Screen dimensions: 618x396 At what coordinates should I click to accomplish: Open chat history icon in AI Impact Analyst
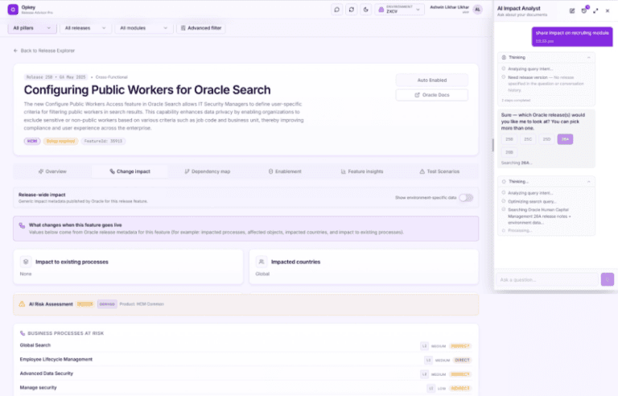[x=584, y=10]
